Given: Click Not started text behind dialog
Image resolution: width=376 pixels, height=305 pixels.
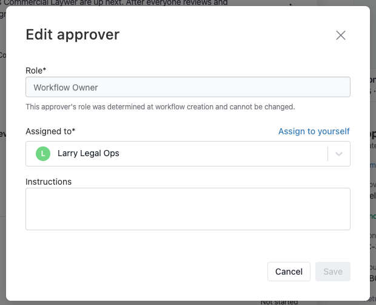Looking at the screenshot, I should pyautogui.click(x=280, y=303).
